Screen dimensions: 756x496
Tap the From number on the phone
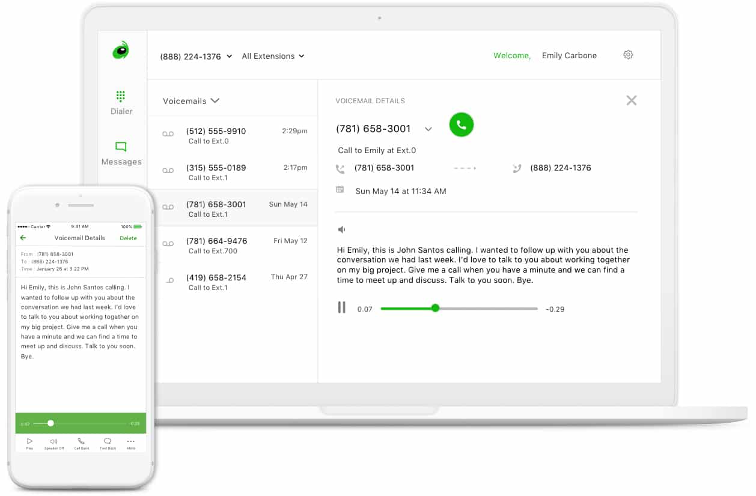(x=55, y=255)
